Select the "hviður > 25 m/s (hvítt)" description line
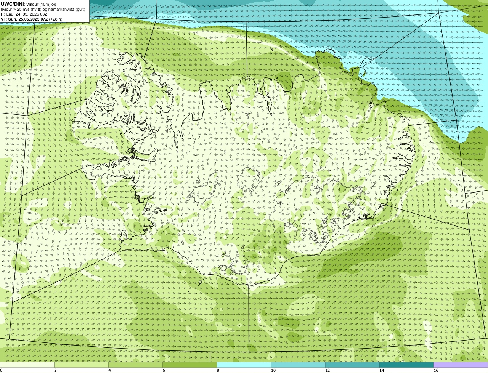 43,9
